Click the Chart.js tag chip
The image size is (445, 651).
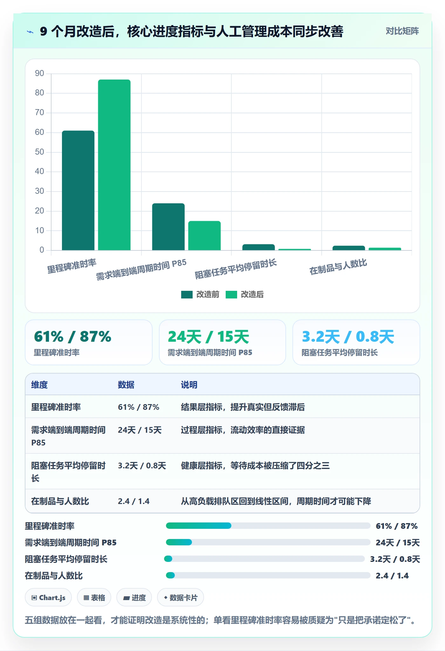(48, 598)
